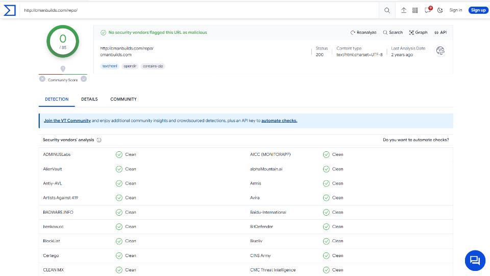Click the status value 200
Viewport: 490px width, 276px height.
(320, 55)
